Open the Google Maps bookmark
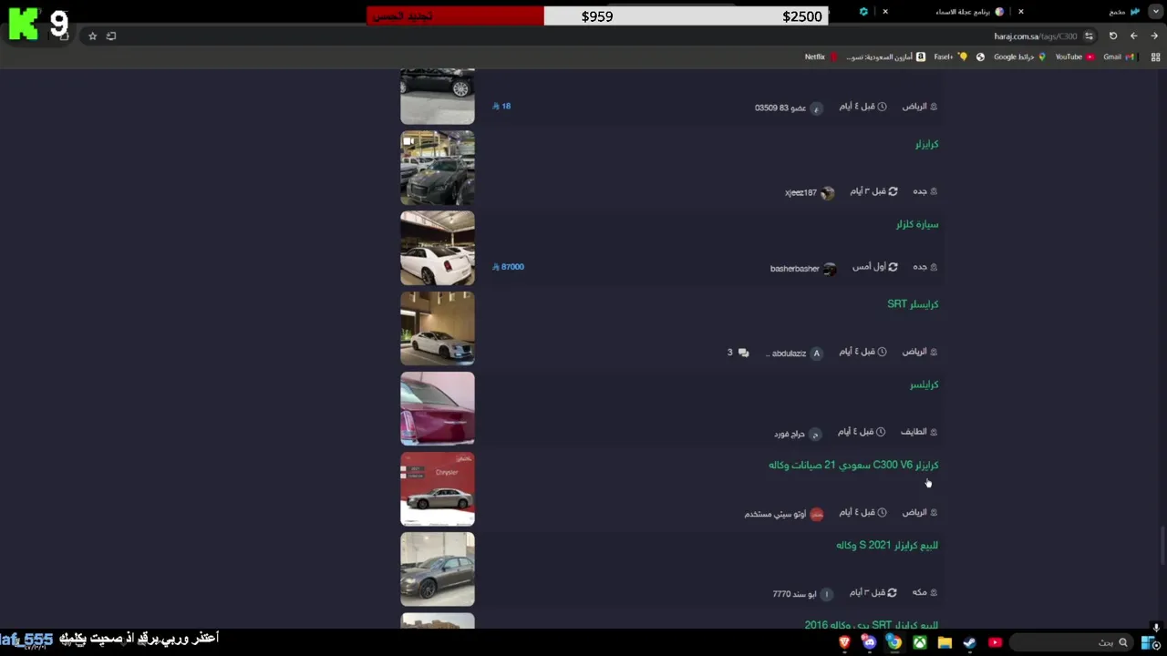The width and height of the screenshot is (1167, 656). pos(1019,56)
